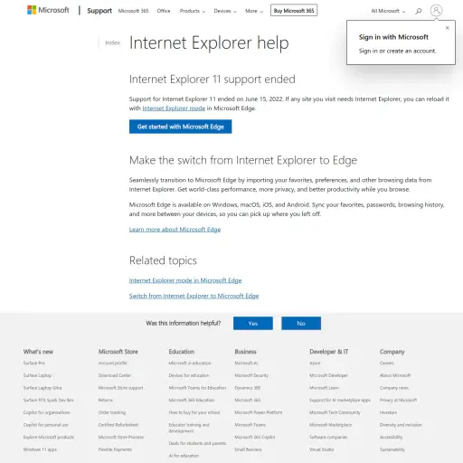Image resolution: width=463 pixels, height=463 pixels.
Task: Open Surface Pro footer link
Action: [x=34, y=363]
